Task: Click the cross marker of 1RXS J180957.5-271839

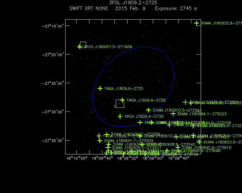Action: point(80,47)
